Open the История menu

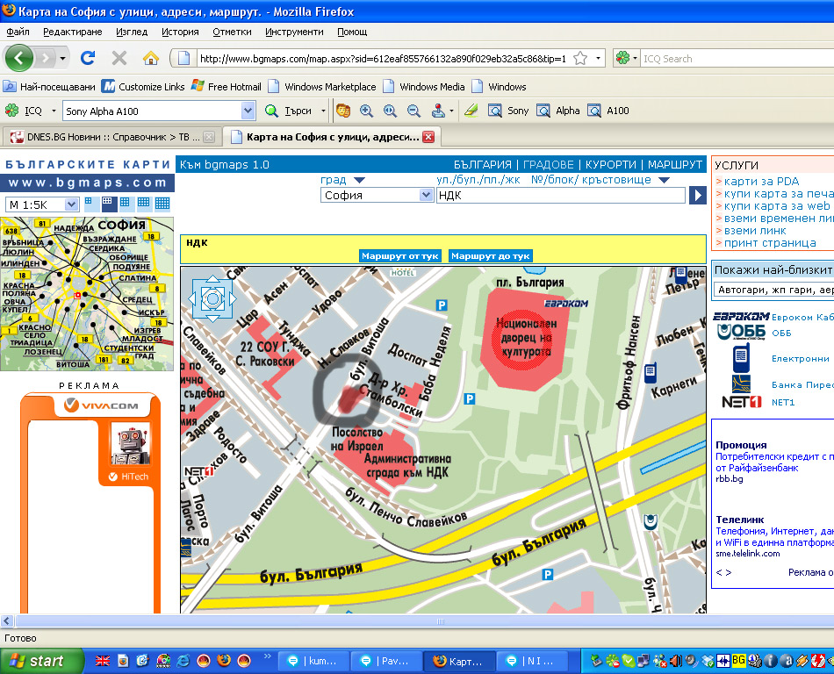tap(180, 32)
